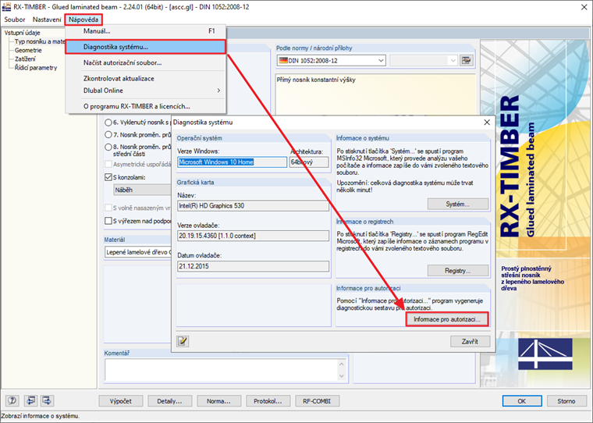
Task: Choose Načíst autorizační soubor... entry
Action: [x=146, y=62]
